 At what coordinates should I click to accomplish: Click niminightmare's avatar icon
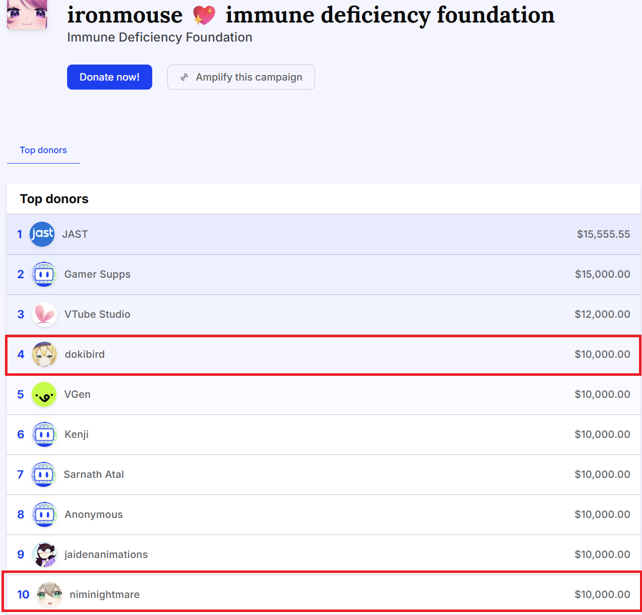(x=50, y=594)
